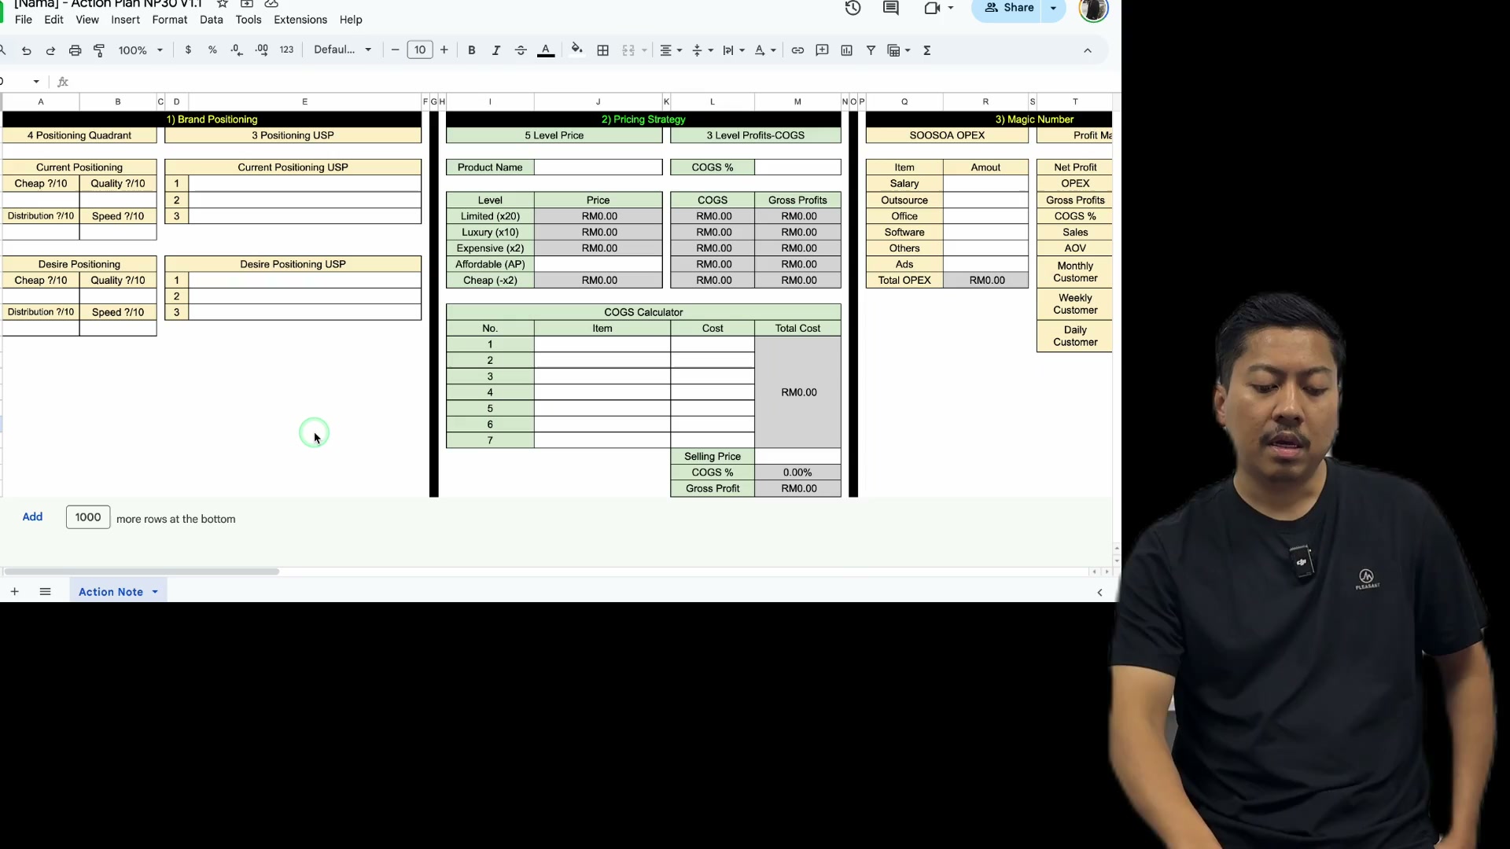The height and width of the screenshot is (849, 1510).
Task: Expand the Action Note tab arrow
Action: click(155, 592)
